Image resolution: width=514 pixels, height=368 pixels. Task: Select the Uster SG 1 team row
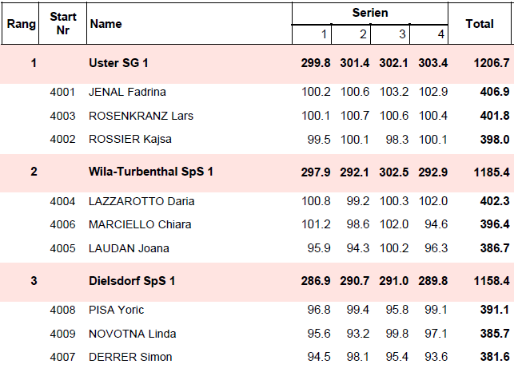[257, 63]
